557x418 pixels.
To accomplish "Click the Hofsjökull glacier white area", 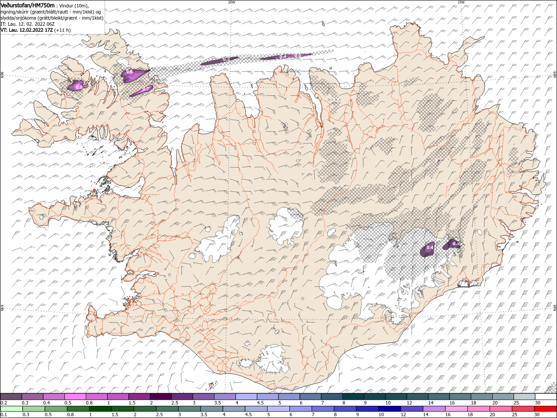I will (286, 226).
